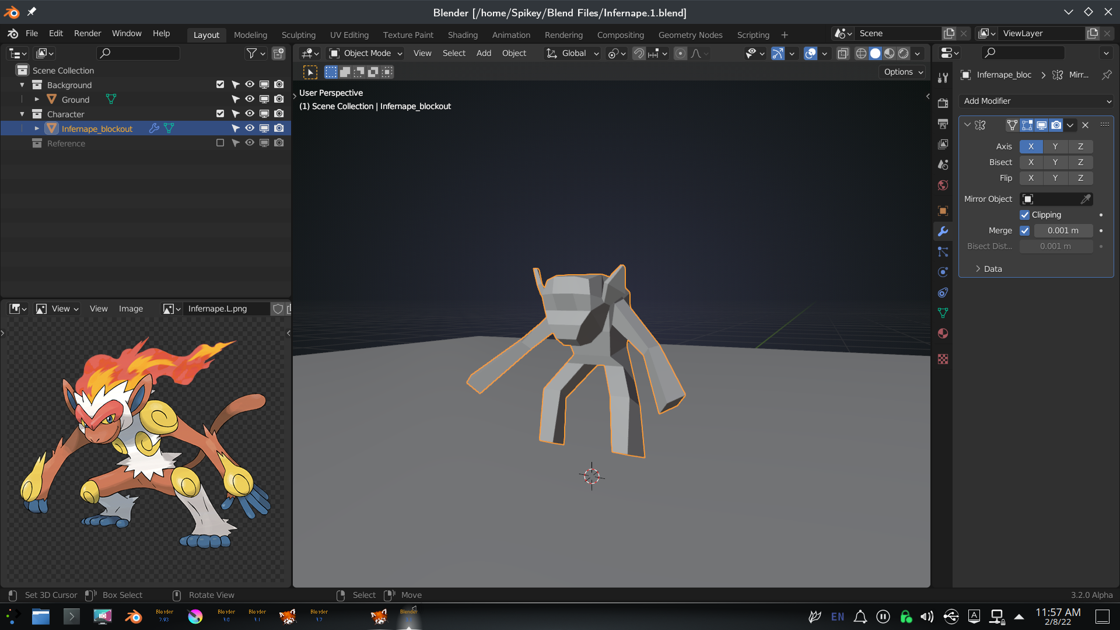Hide Infernape_blockout with its eye icon

pos(250,128)
